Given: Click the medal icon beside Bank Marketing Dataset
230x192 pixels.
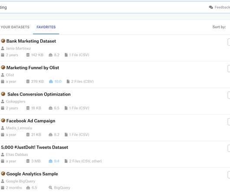Looking at the screenshot, I should point(3,41).
